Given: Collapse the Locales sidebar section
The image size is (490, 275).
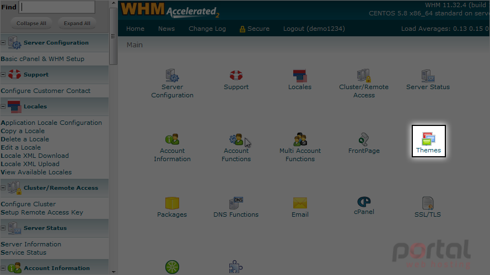Looking at the screenshot, I should [3, 106].
